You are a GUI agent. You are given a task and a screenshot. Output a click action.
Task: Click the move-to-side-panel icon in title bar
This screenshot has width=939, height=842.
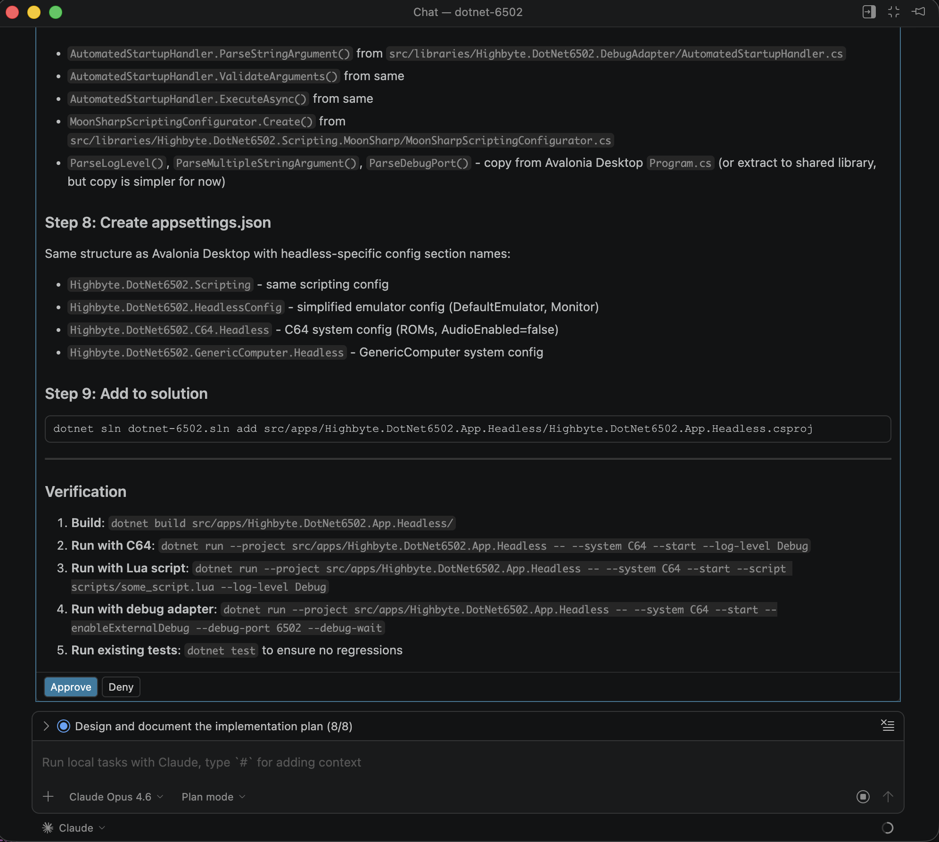(x=869, y=12)
